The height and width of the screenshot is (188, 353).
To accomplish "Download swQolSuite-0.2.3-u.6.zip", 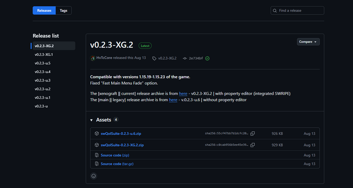I will click(121, 134).
